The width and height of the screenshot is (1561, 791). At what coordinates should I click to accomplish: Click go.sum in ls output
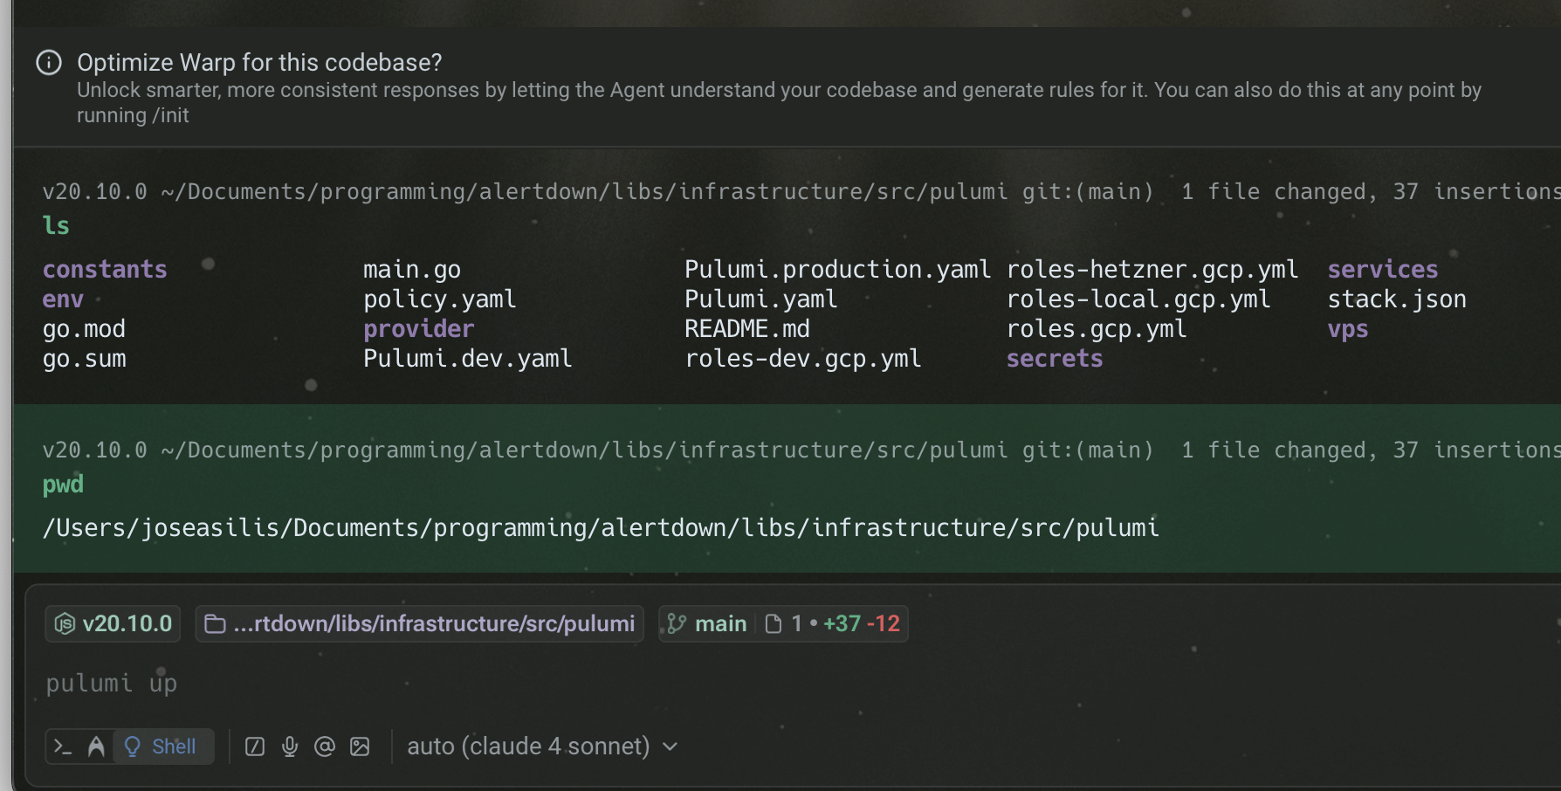(84, 359)
